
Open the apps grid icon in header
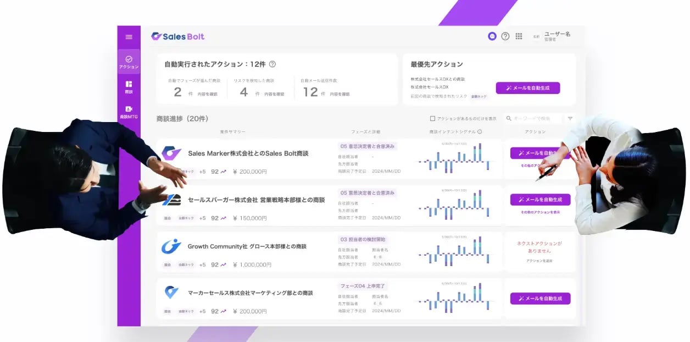519,36
